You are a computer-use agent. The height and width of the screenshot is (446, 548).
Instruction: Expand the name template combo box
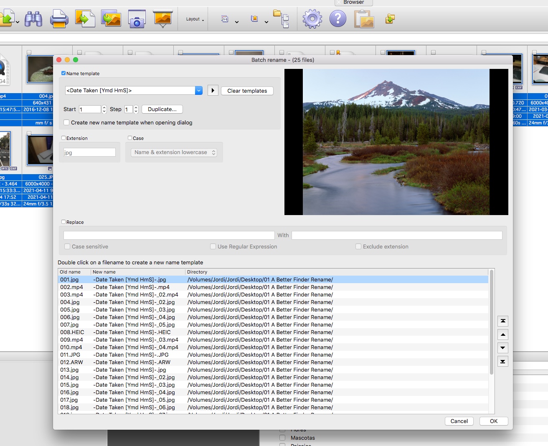tap(199, 91)
